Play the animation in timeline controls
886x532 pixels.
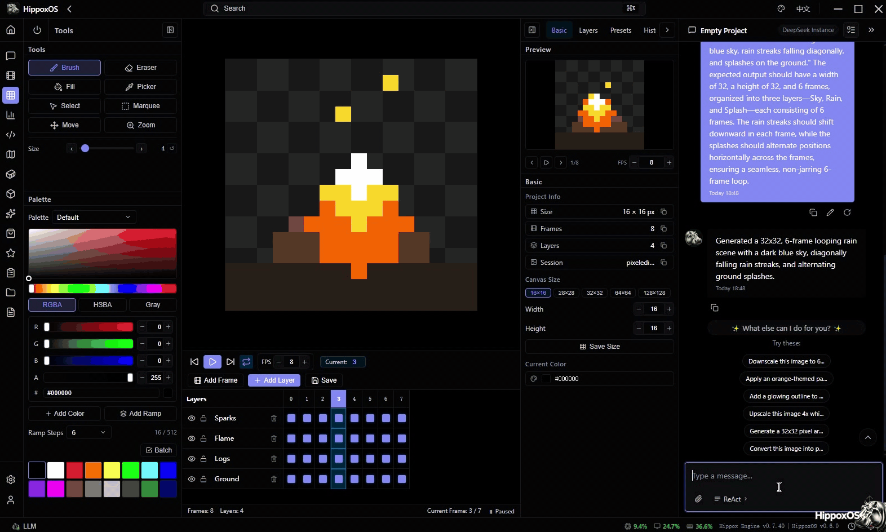coord(212,362)
